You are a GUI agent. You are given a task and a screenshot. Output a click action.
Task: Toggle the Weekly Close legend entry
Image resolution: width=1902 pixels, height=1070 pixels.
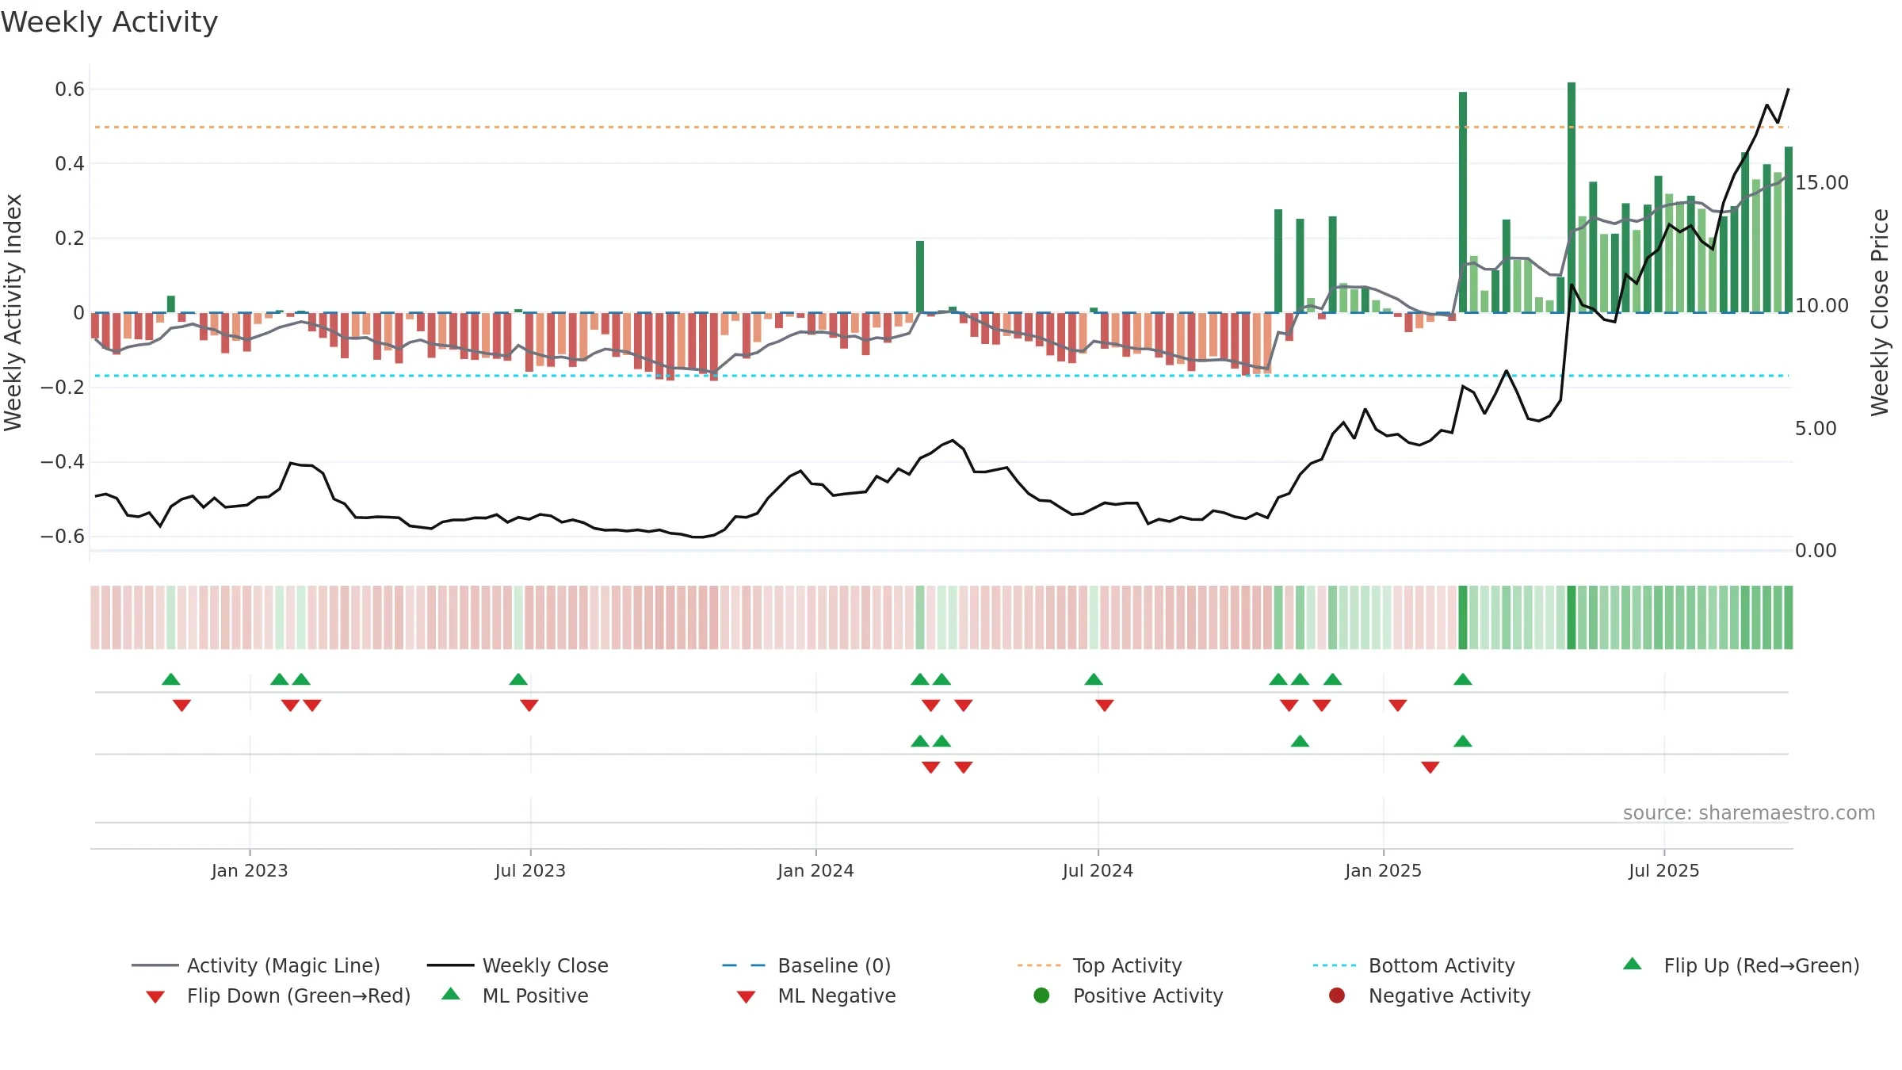click(518, 965)
